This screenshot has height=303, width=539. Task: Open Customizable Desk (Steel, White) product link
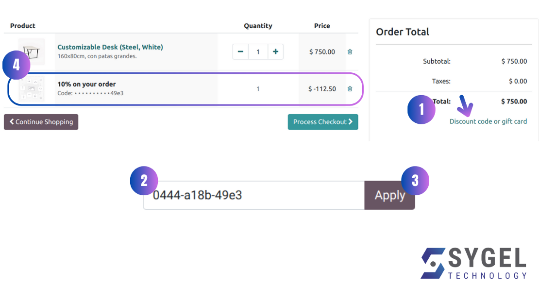pos(110,47)
